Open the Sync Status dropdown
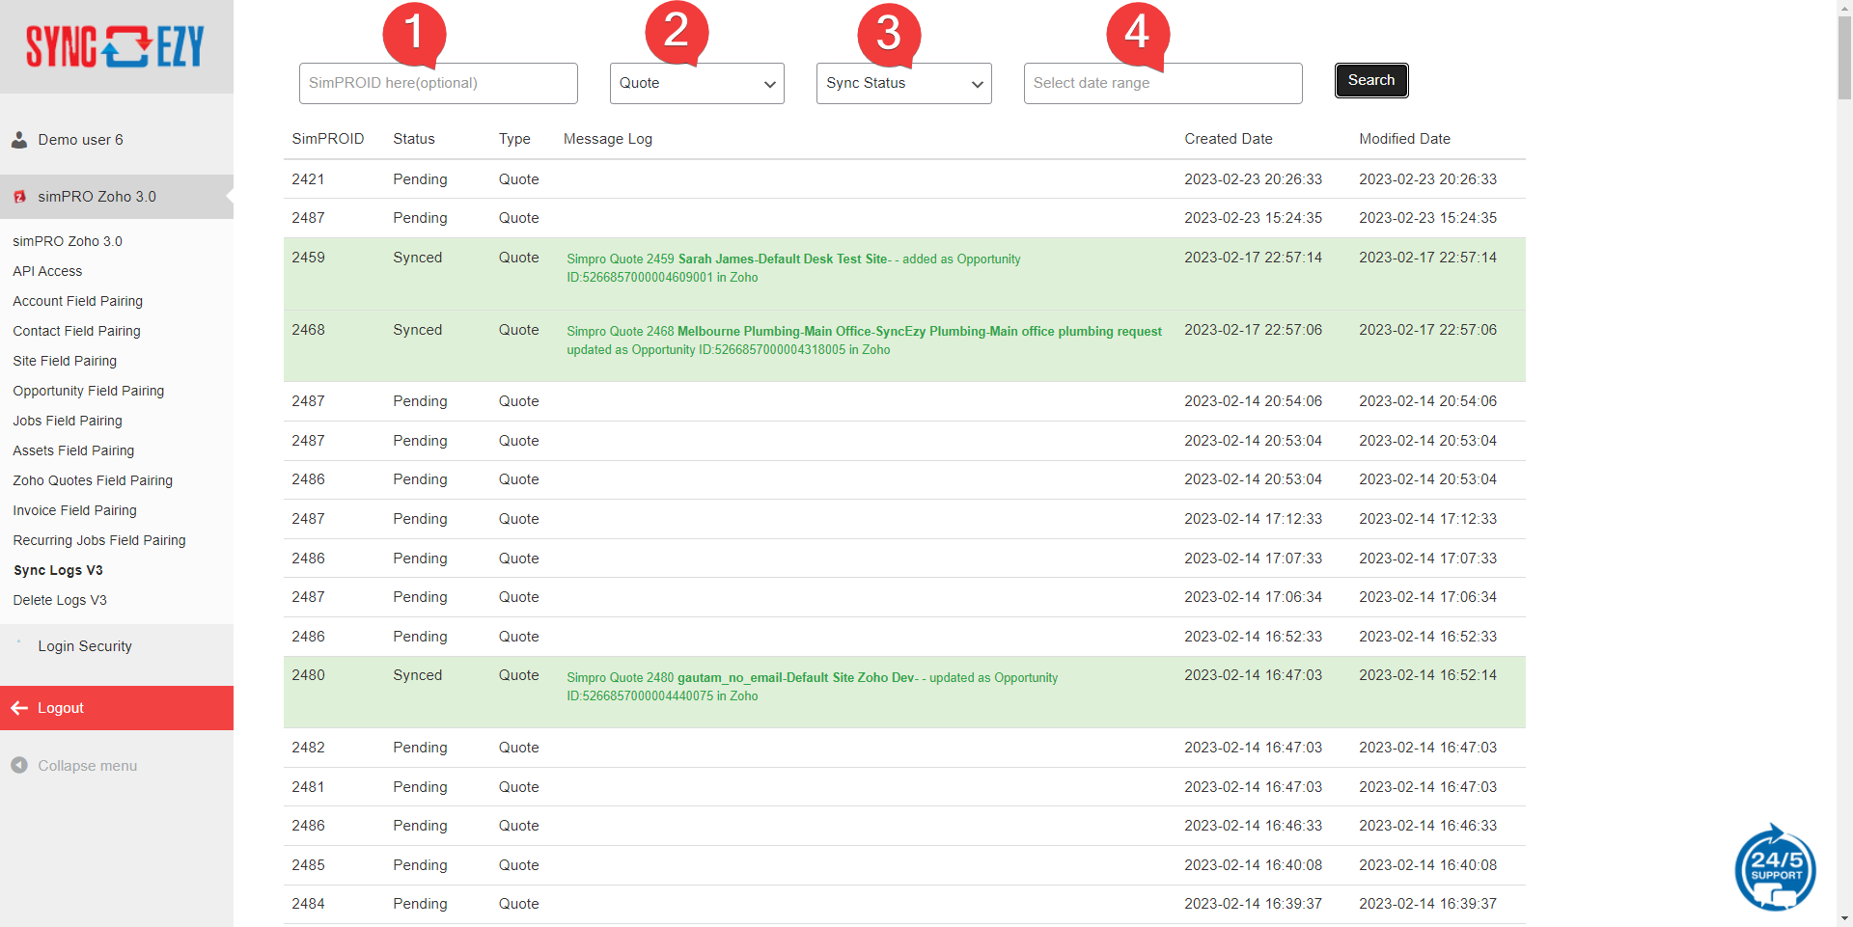Viewport: 1853px width, 927px height. point(903,84)
